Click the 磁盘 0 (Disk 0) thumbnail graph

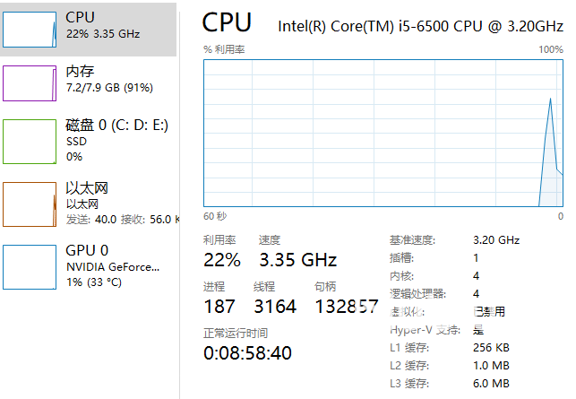click(30, 141)
